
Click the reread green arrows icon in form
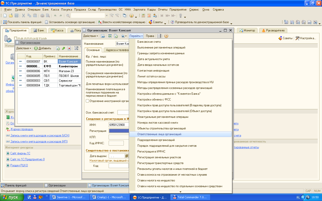coord(110,36)
